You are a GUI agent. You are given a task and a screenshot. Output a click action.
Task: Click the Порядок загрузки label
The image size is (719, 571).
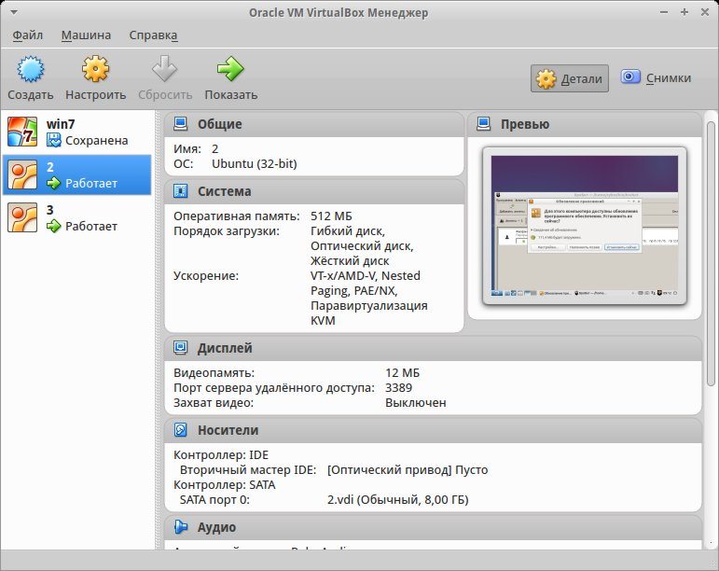coord(226,231)
